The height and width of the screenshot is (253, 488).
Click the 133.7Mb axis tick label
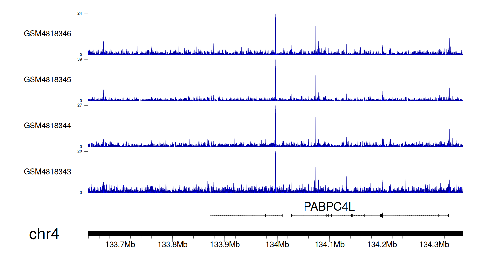pyautogui.click(x=120, y=244)
